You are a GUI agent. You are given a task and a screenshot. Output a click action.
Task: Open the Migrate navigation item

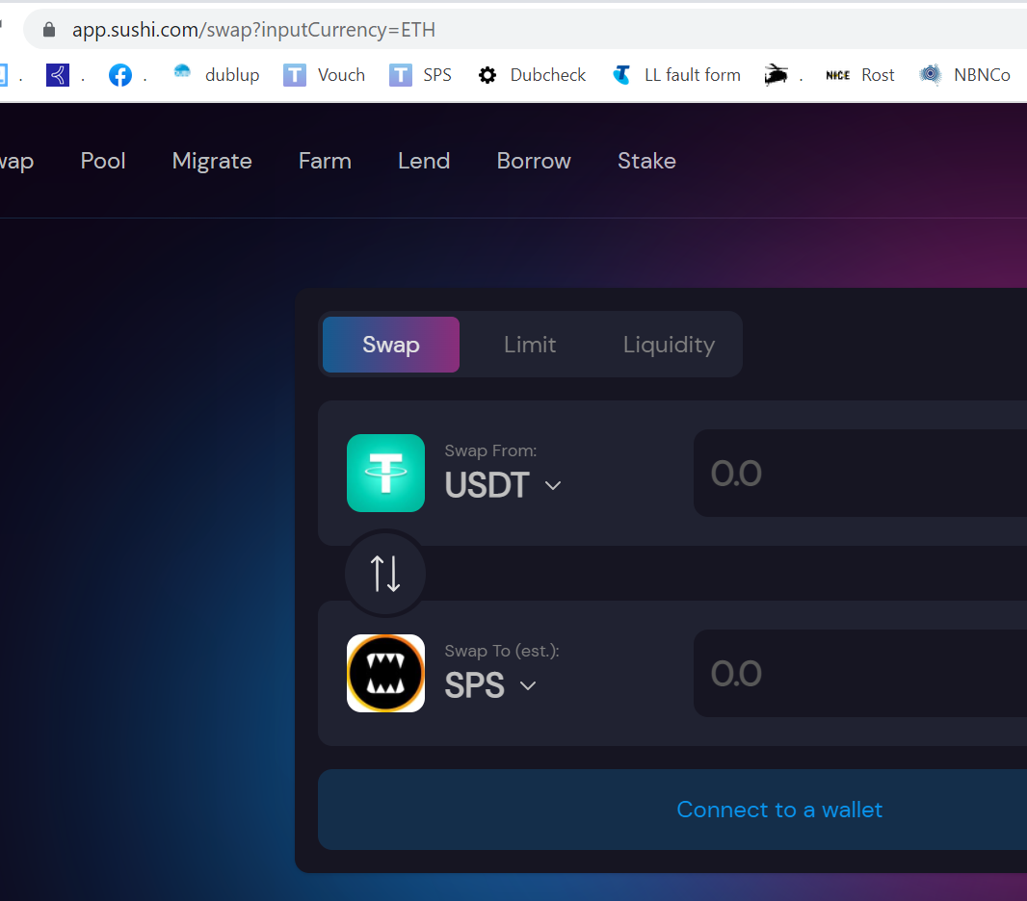click(x=212, y=161)
